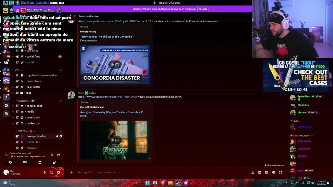Create channel in STREAM category

point(61,131)
